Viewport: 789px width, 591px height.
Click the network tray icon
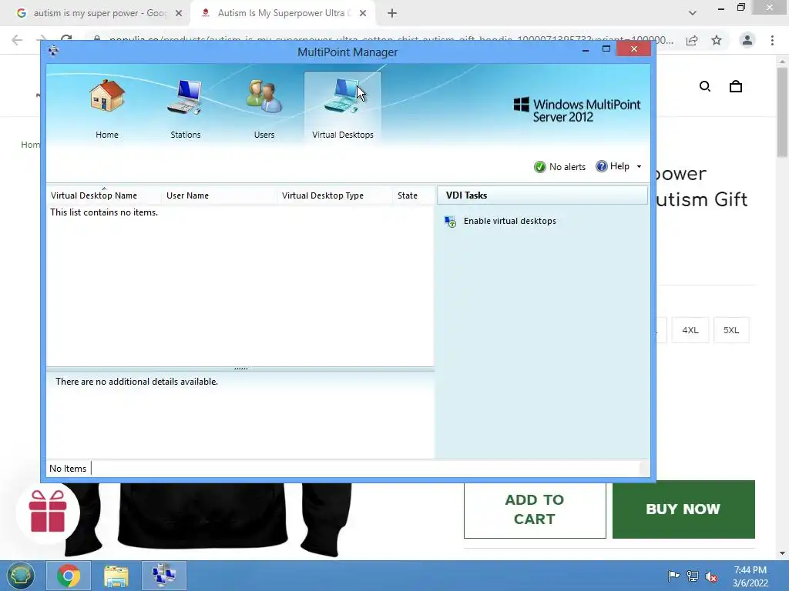pos(693,576)
